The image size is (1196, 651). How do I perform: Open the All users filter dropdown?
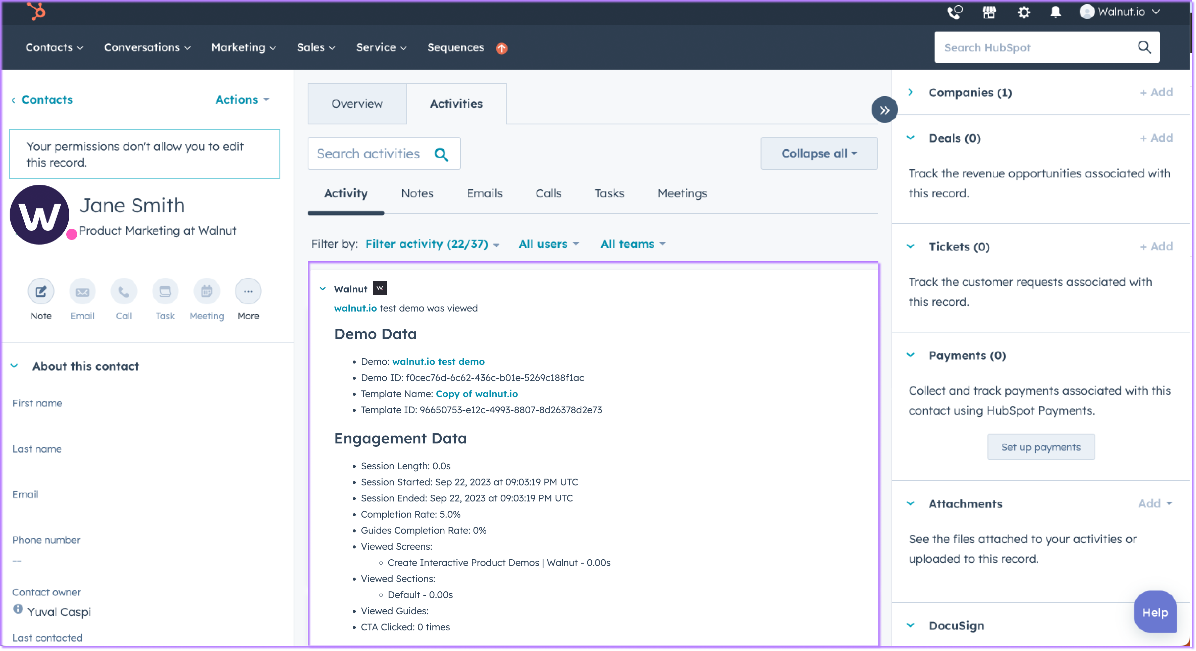coord(549,244)
